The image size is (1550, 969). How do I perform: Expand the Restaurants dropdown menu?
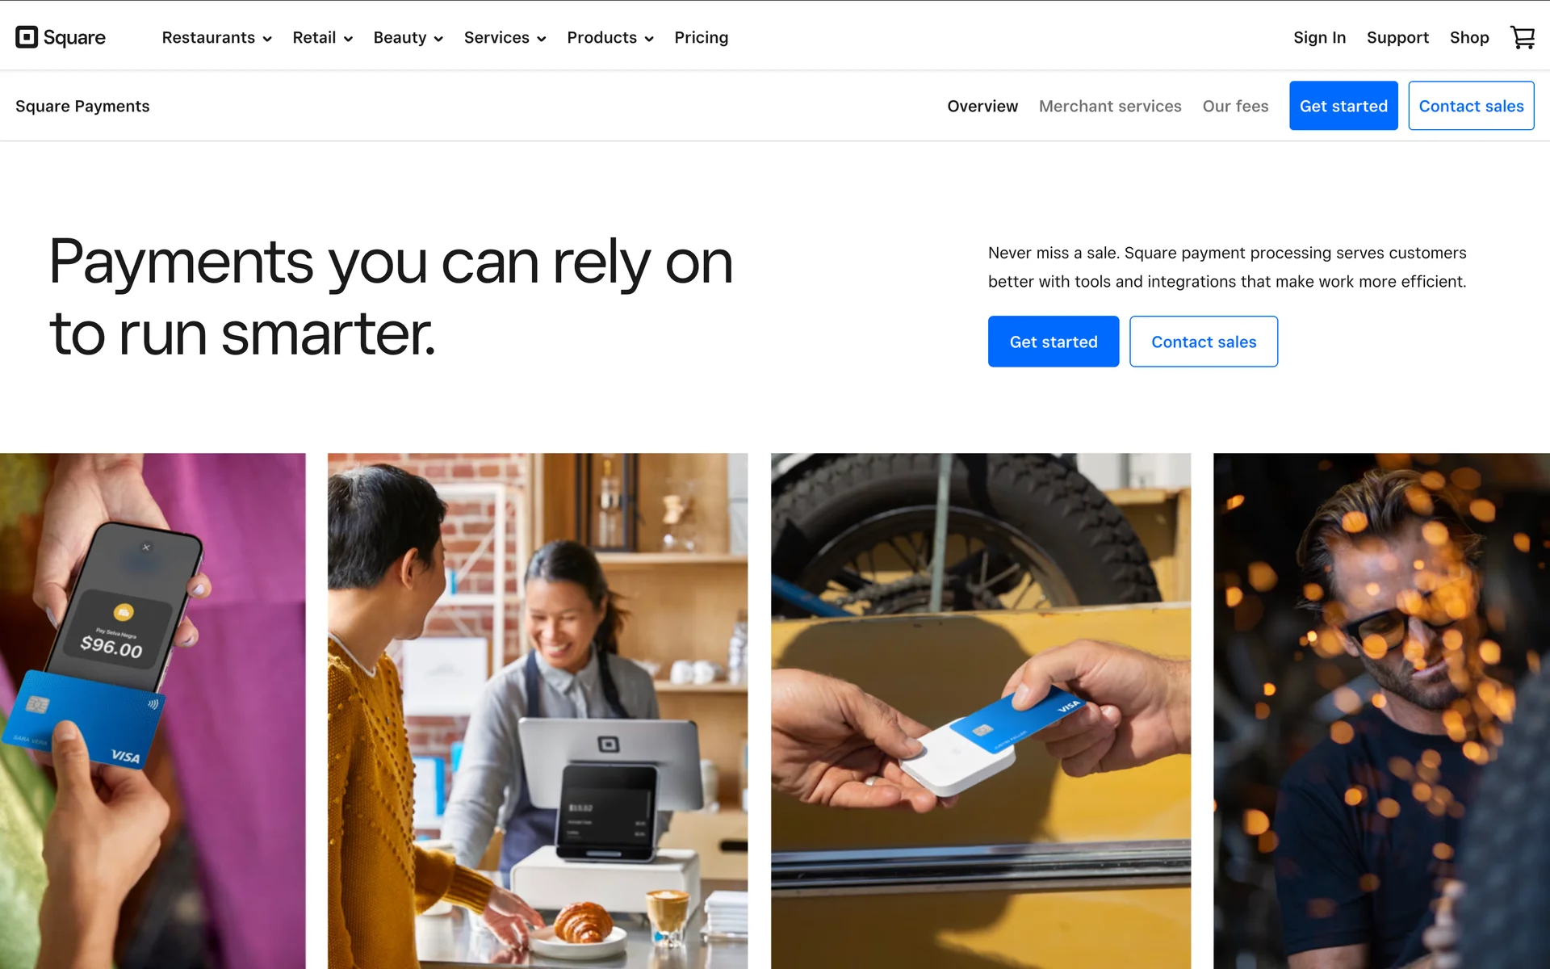pyautogui.click(x=216, y=37)
